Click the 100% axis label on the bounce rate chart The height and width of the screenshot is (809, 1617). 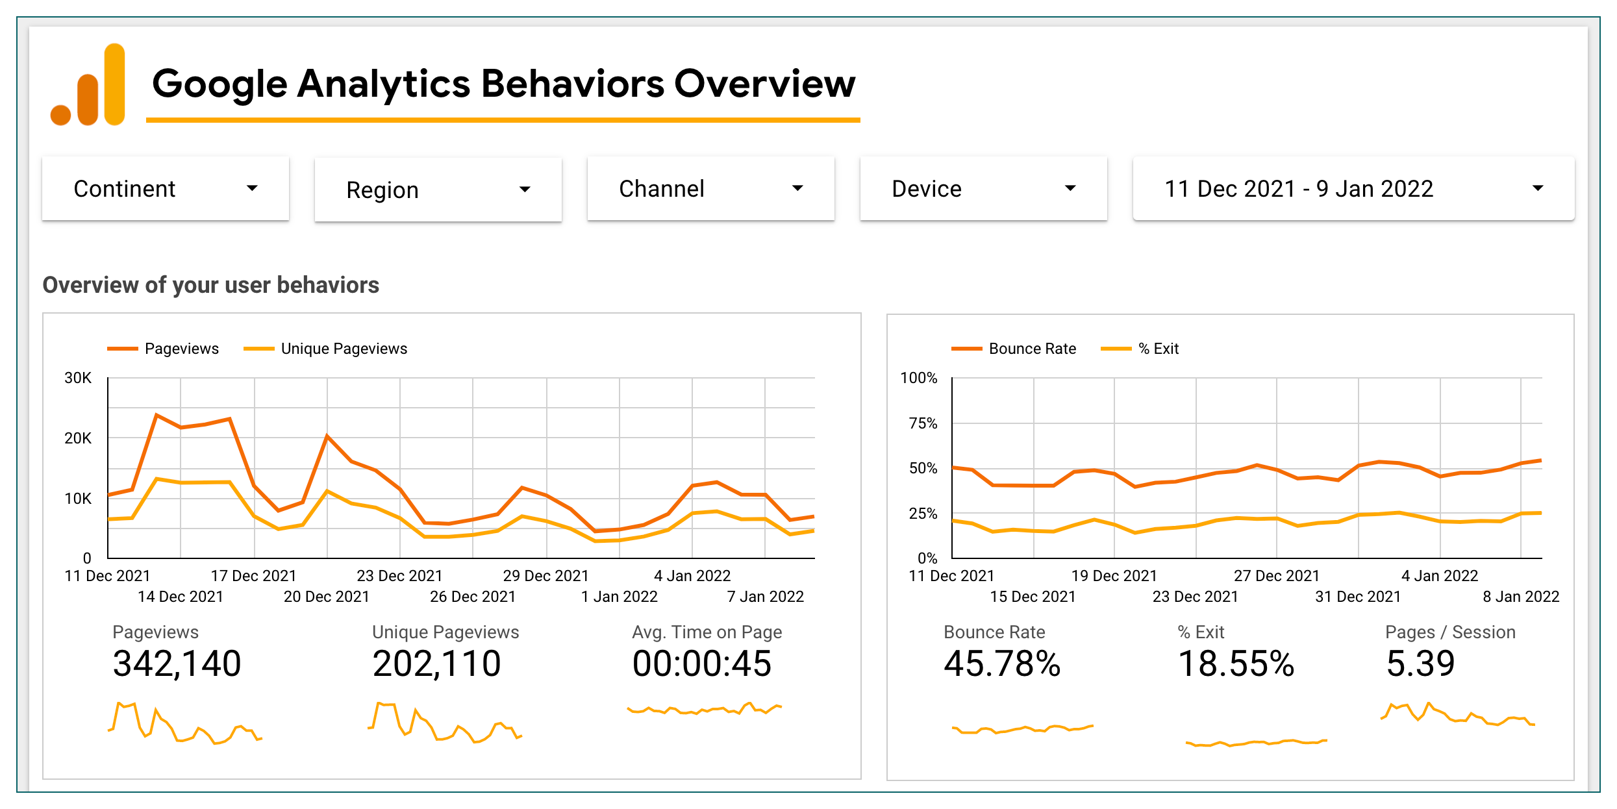click(x=918, y=378)
